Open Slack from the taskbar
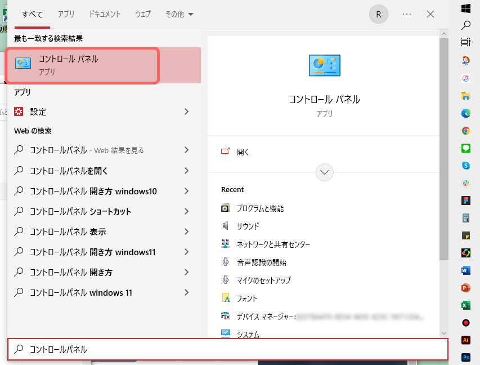480x365 pixels. (x=465, y=183)
